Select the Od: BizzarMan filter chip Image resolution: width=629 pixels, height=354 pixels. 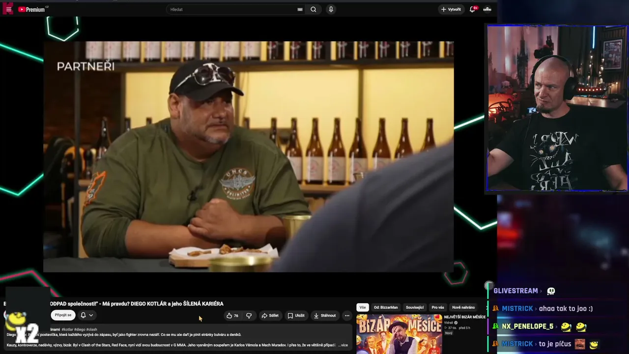point(386,307)
